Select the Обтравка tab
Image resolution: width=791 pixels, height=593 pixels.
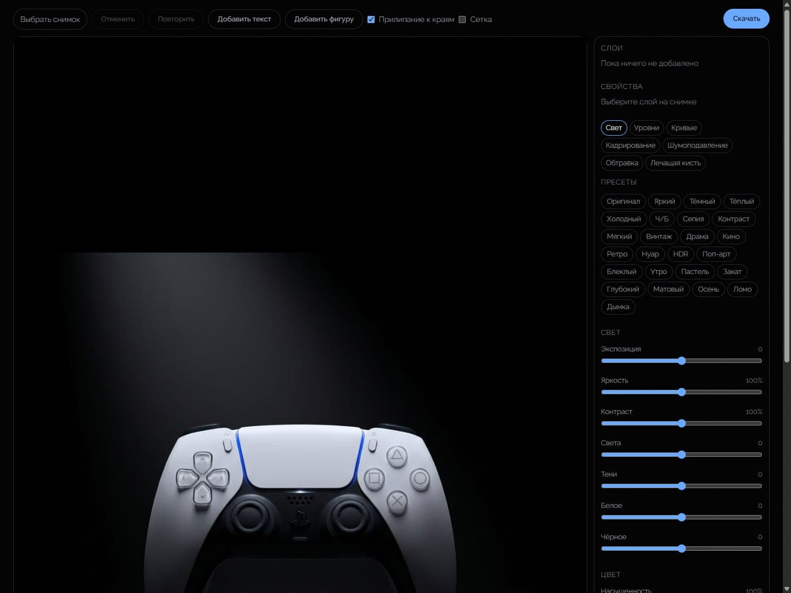point(622,163)
